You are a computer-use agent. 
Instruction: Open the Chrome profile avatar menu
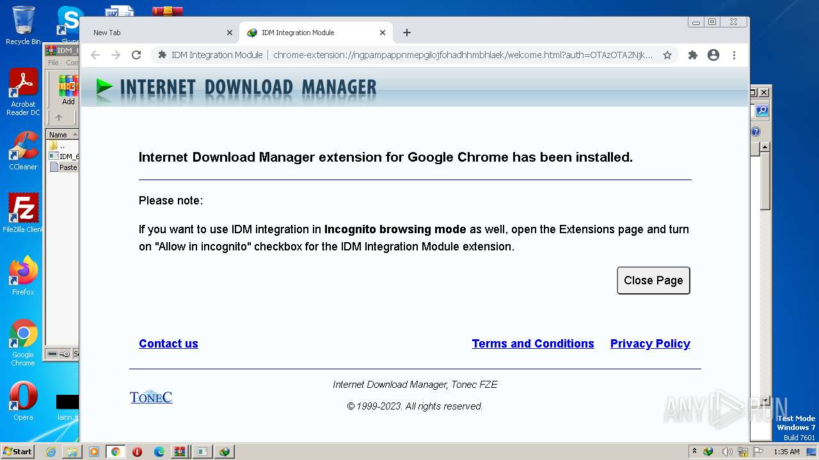point(713,55)
